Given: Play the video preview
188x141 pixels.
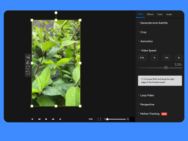Looking at the screenshot, I should point(46,119).
